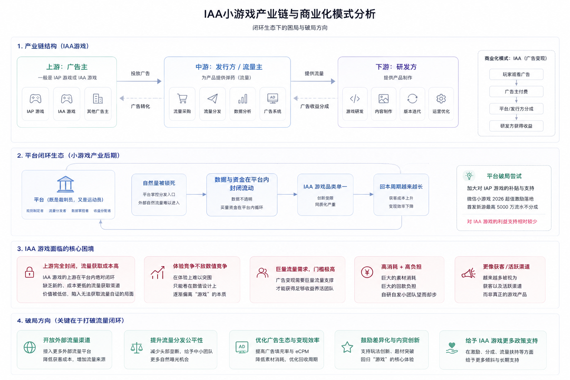
Task: Click the 加大对 IAP 游戏的补贴与支持 line
Action: click(501, 188)
